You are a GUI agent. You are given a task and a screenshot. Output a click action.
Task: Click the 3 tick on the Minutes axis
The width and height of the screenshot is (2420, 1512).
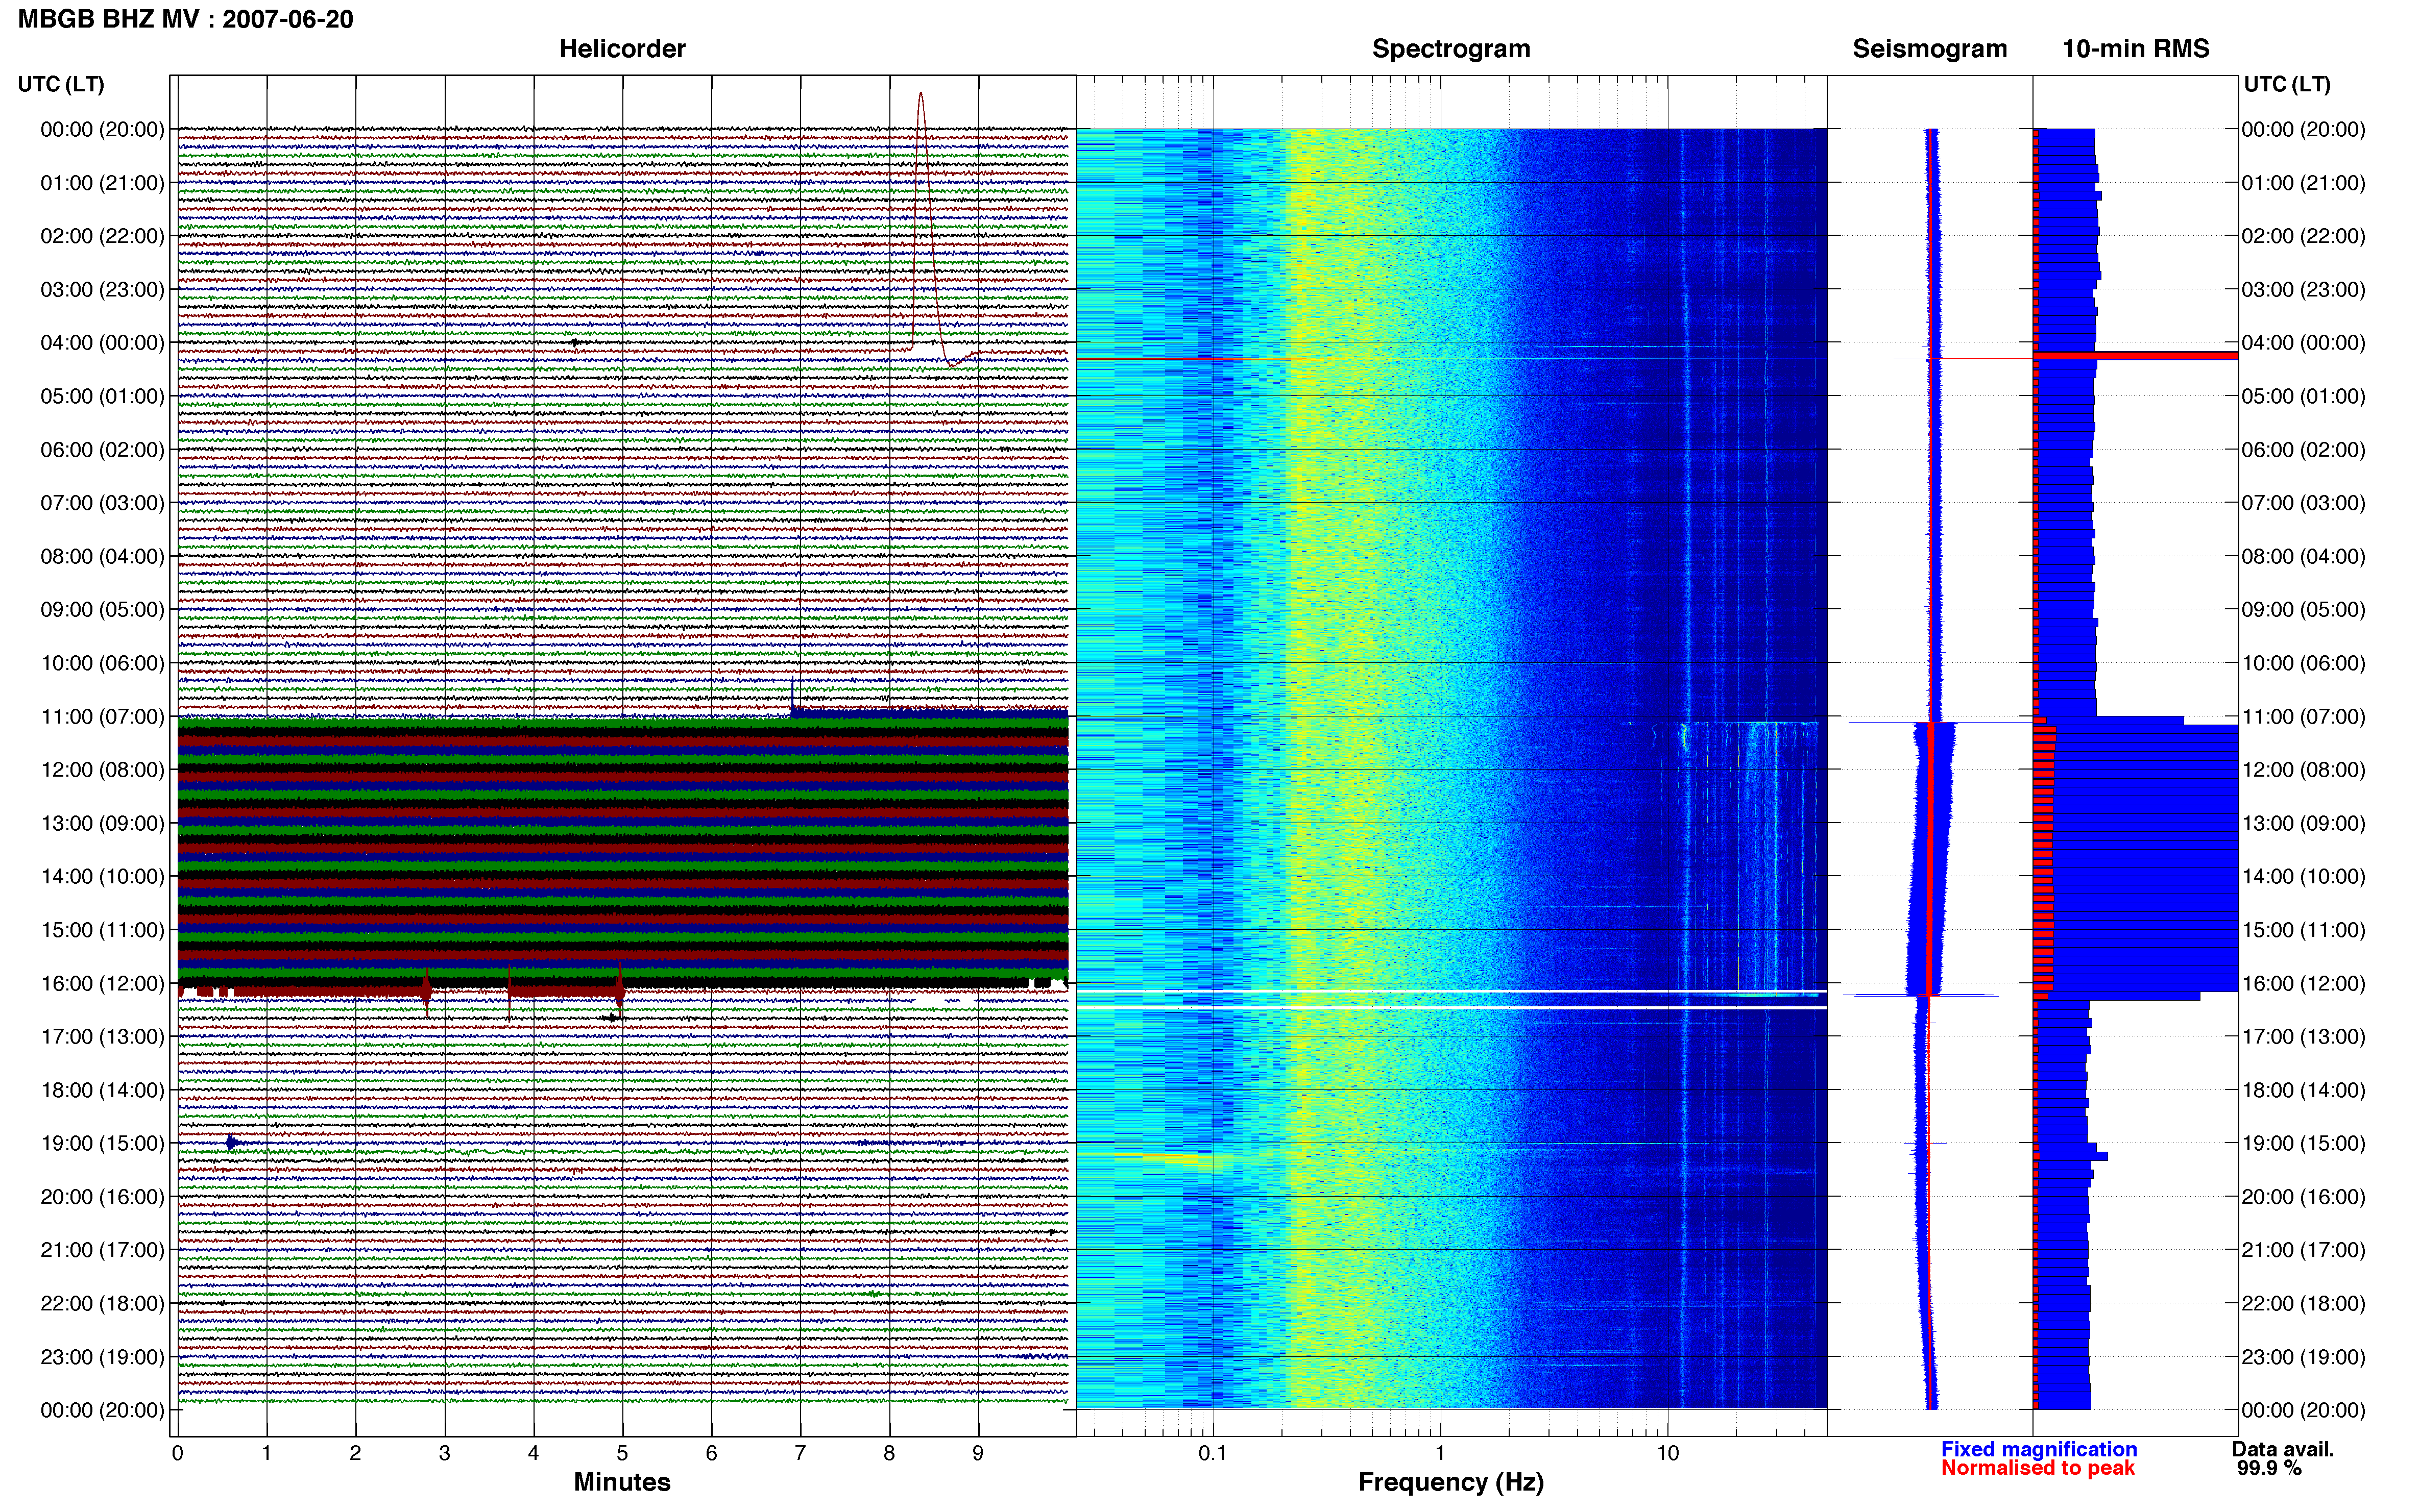tap(444, 1453)
